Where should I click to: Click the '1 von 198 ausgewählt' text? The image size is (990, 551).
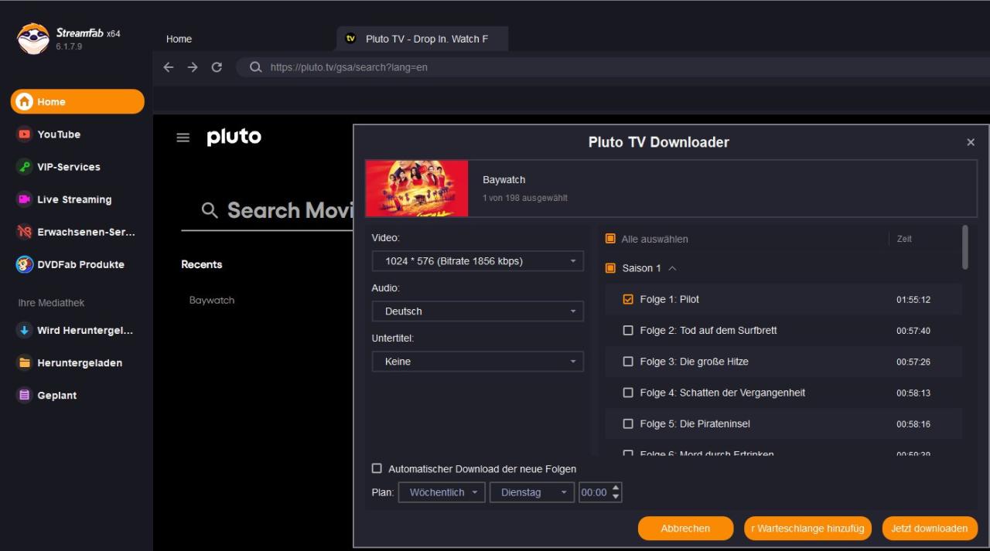click(x=525, y=198)
